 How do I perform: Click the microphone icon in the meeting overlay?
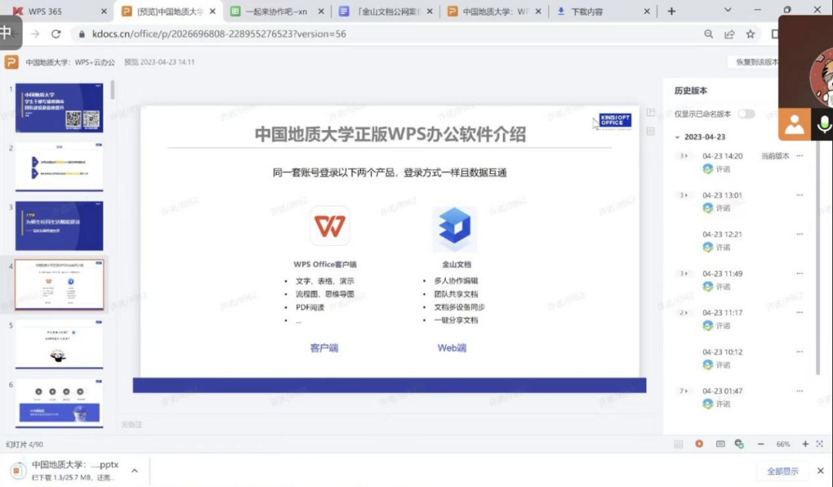(x=824, y=125)
